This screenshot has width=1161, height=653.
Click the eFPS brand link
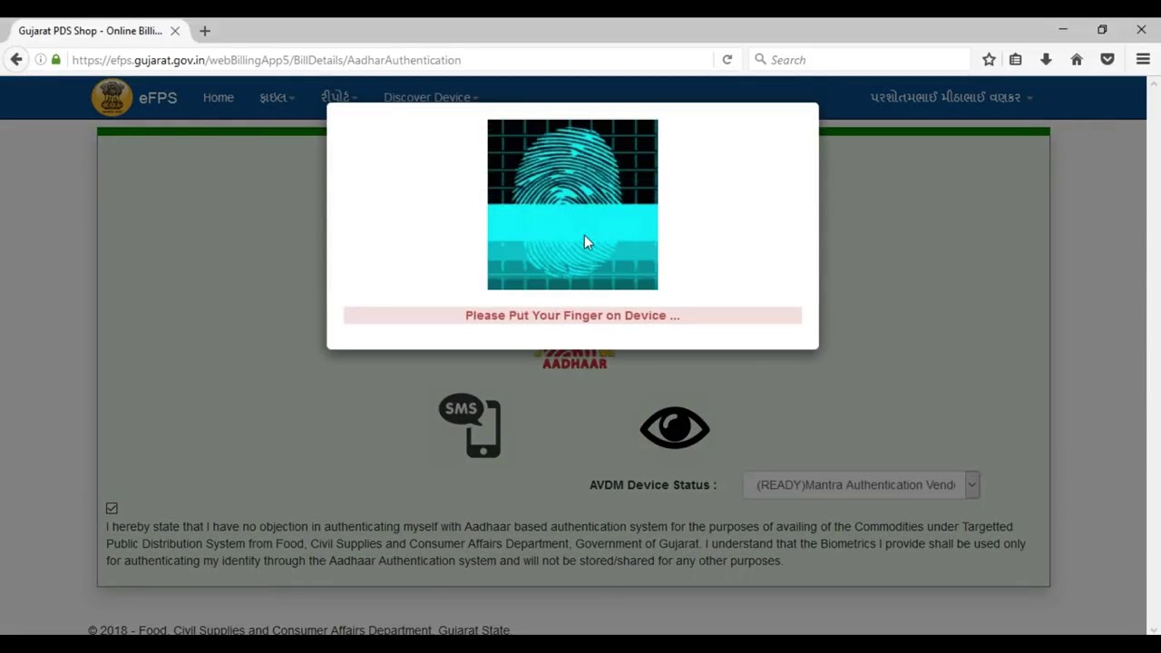pos(158,97)
